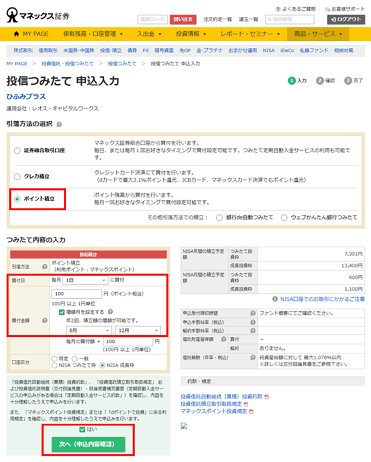Select クレカ積立 radio button
Screen dimensions: 371x462
coord(17,176)
